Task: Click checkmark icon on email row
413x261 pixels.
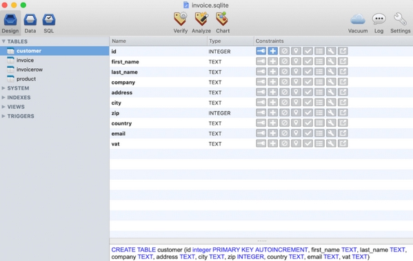Action: (308, 133)
